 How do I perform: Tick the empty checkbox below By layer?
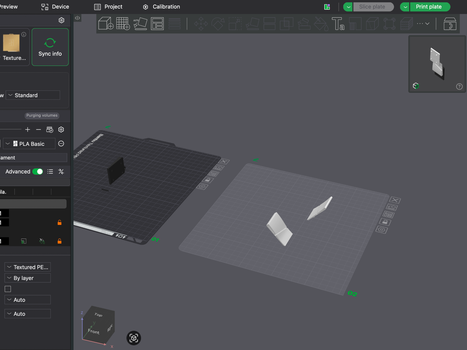tap(8, 289)
